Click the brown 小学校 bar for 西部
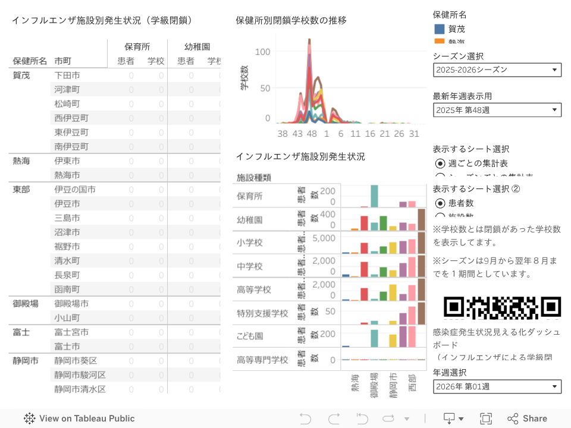Viewport: 571px width, 428px height. coord(421,243)
